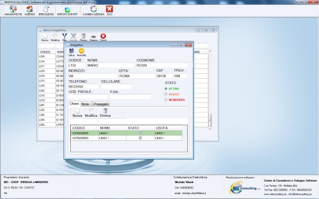The height and width of the screenshot is (199, 319).
Task: Select row L052 in Elenco Anagrafiche
Action: click(x=47, y=91)
